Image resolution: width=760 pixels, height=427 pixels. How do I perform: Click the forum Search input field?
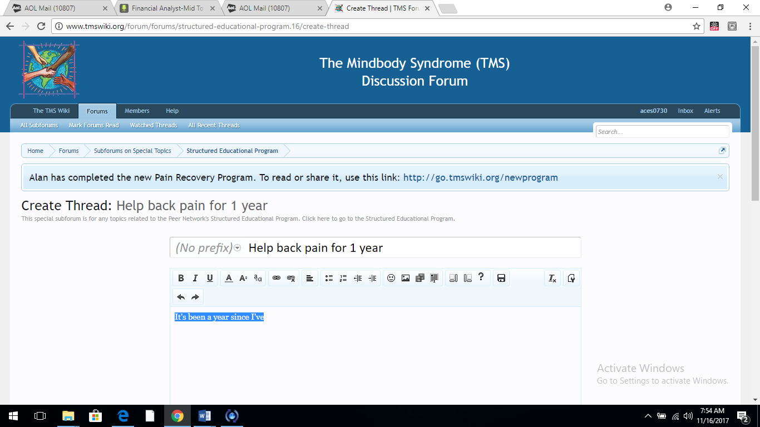click(x=662, y=132)
